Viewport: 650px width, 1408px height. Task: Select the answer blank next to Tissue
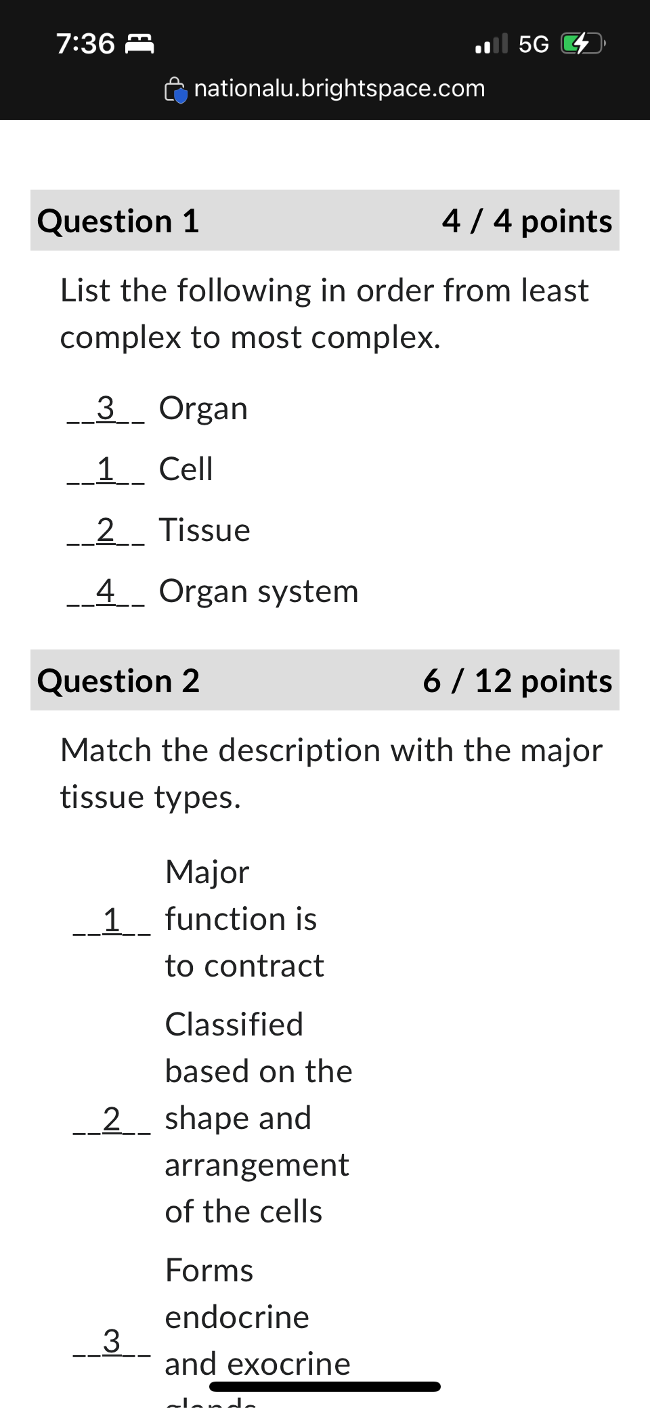106,530
